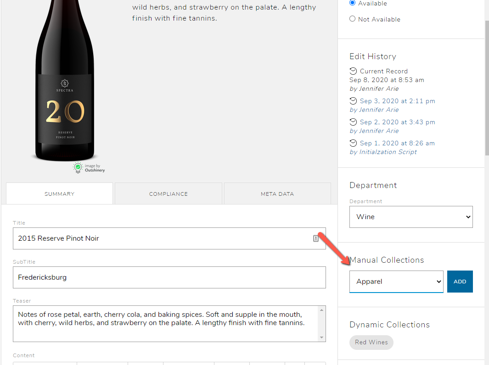This screenshot has width=489, height=365.
Task: Click 'Sep 8, 2020 at 8:53 am' text
Action: [387, 80]
